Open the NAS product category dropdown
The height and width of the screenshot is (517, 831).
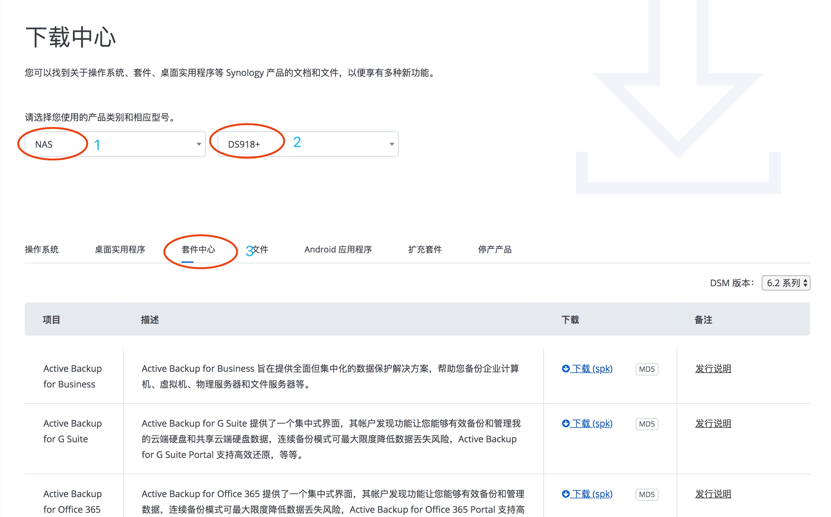[115, 144]
